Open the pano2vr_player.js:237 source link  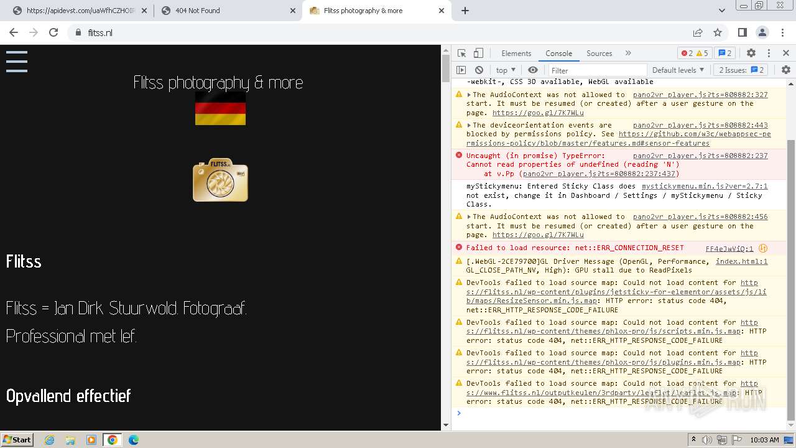click(x=700, y=156)
